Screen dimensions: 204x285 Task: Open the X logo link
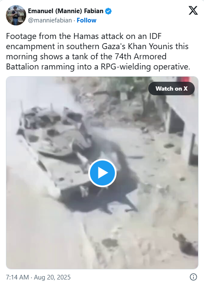click(x=193, y=10)
